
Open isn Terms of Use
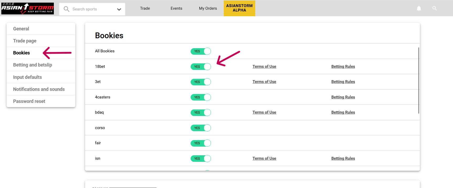coord(264,158)
